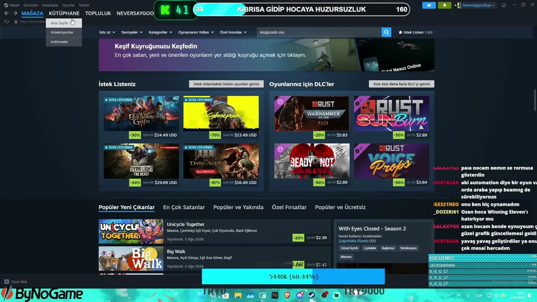This screenshot has width=537, height=302.
Task: Open OBS Studio from the taskbar
Action: click(x=324, y=295)
